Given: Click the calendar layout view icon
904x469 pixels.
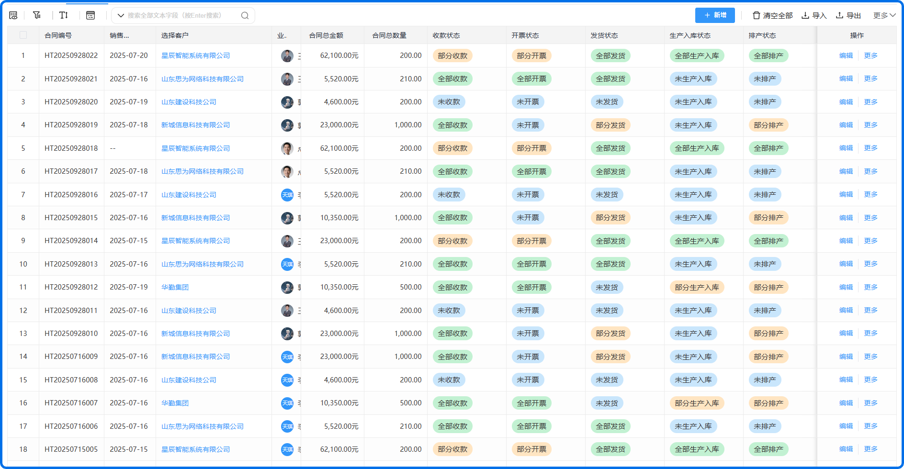Looking at the screenshot, I should pos(90,15).
